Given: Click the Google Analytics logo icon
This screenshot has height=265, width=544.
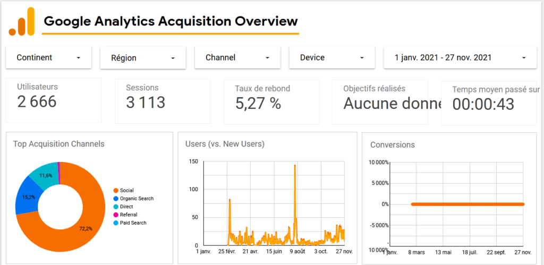Looking at the screenshot, I should [x=23, y=21].
